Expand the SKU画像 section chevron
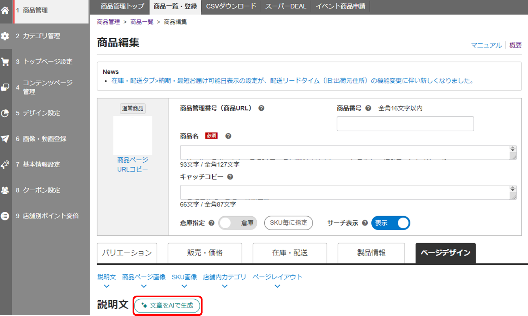528x316 pixels. click(x=184, y=286)
